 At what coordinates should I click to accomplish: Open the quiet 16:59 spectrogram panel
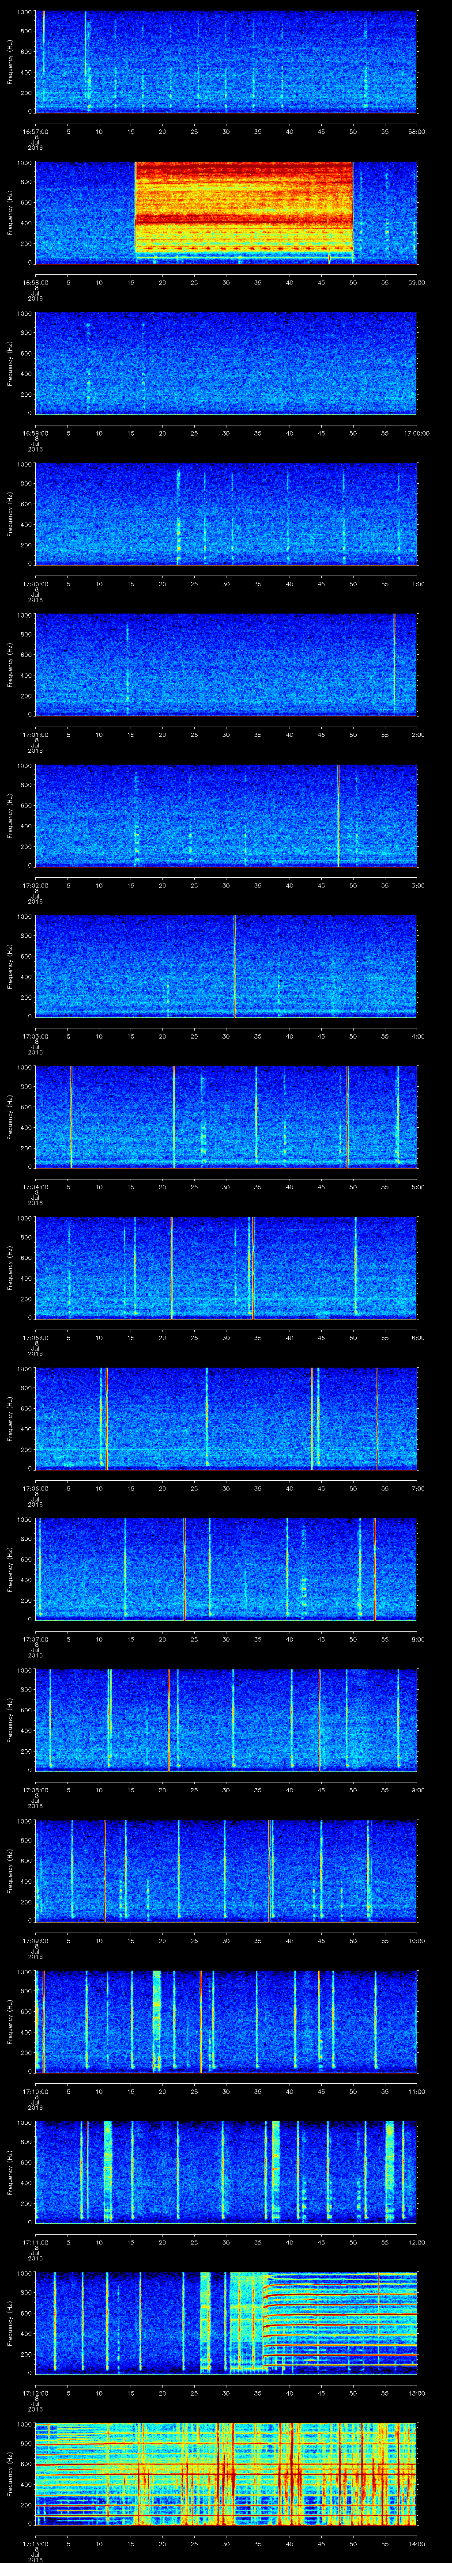pyautogui.click(x=226, y=363)
